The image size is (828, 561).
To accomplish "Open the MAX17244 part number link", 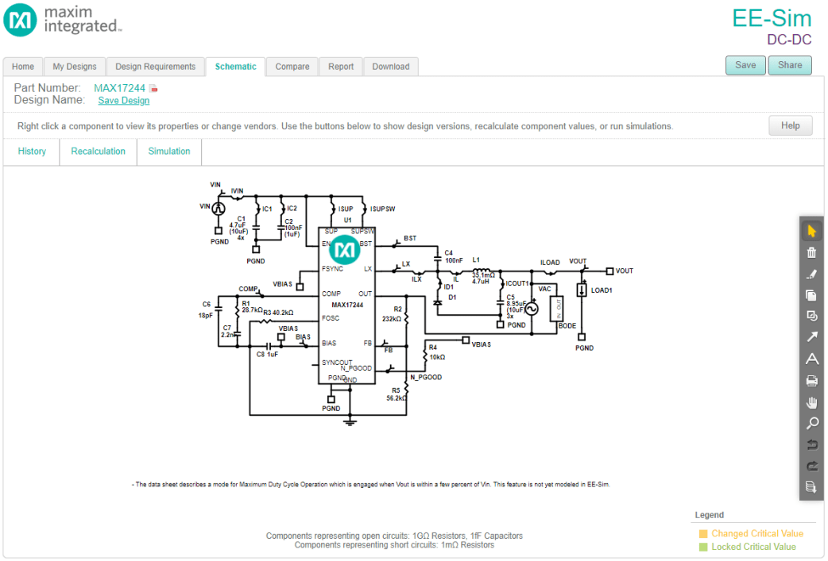I will coord(119,88).
